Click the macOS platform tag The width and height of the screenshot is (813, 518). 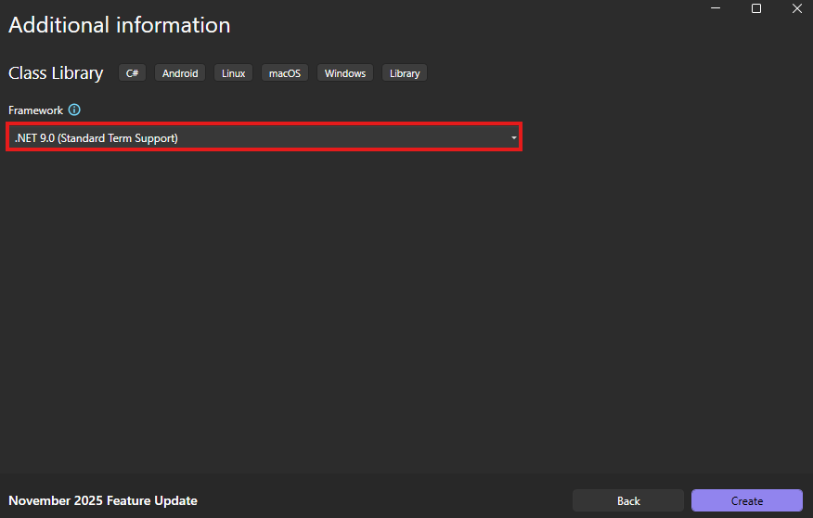pos(285,73)
